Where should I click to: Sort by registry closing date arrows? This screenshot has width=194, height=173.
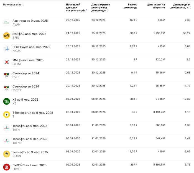click(x=107, y=11)
